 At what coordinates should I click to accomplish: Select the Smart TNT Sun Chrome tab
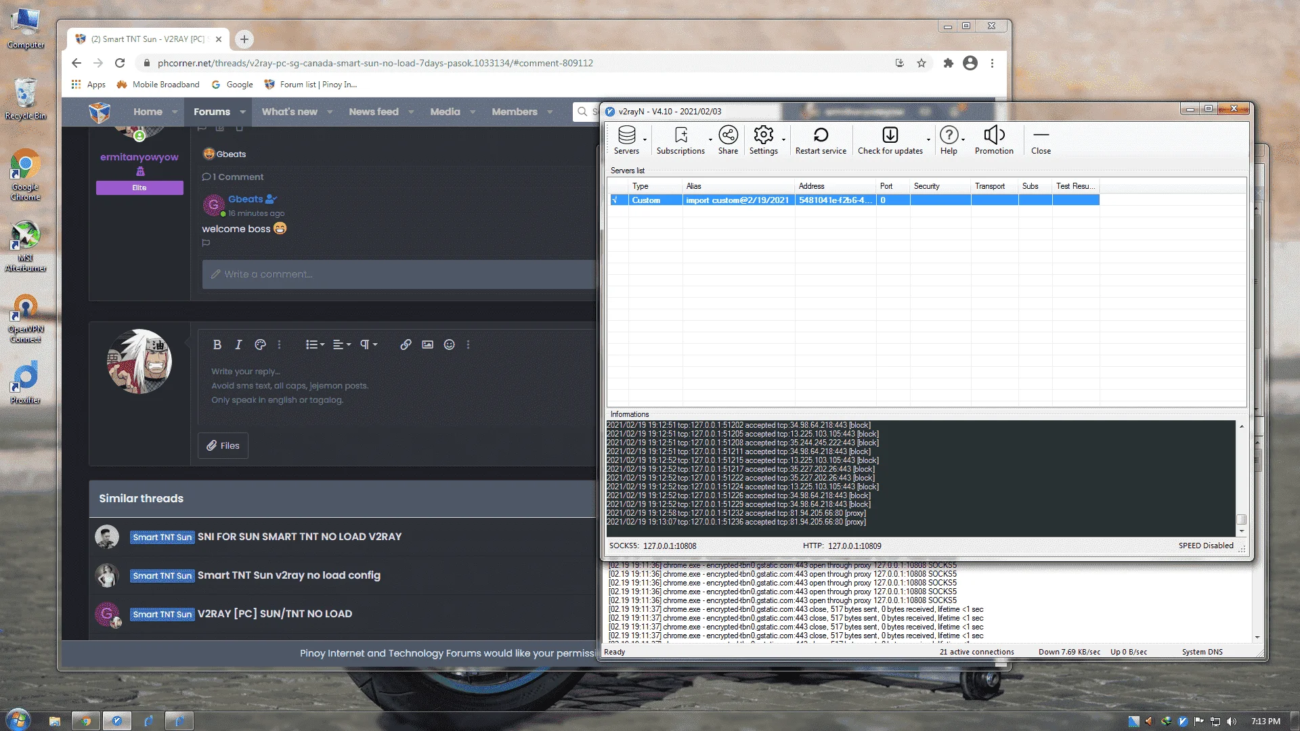point(148,39)
